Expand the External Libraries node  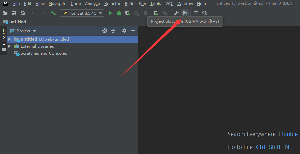tap(9, 46)
